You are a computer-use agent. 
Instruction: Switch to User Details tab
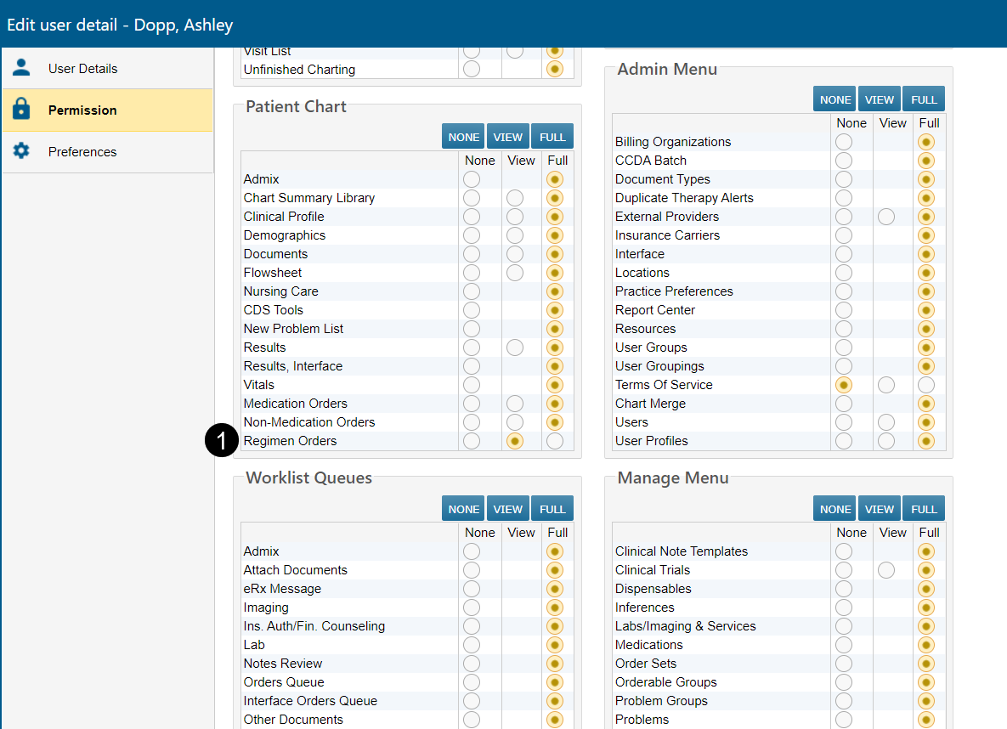pos(82,68)
